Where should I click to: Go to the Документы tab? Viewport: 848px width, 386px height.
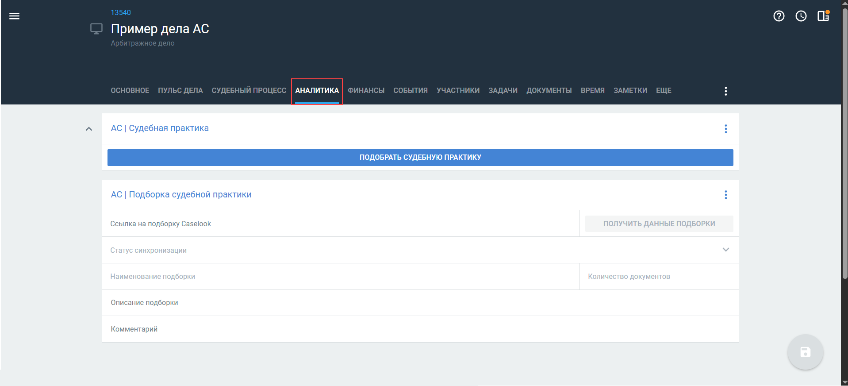click(549, 91)
